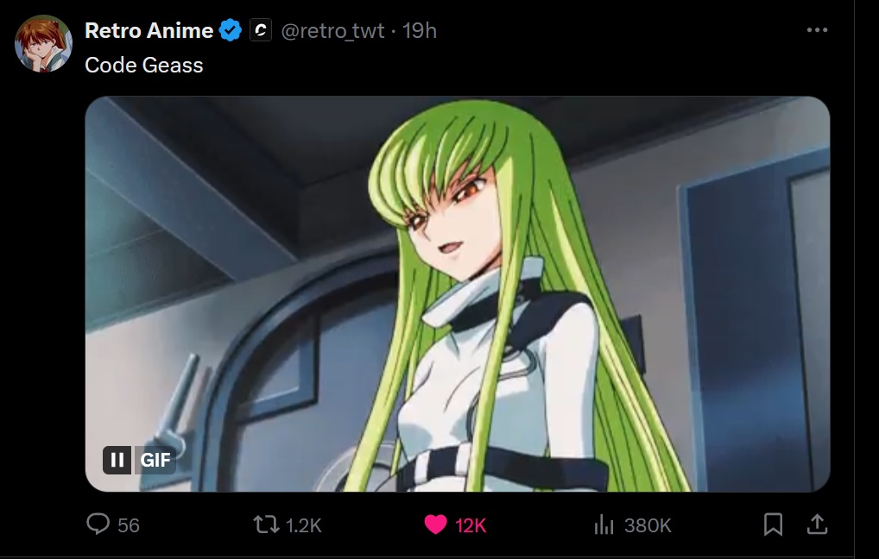This screenshot has width=879, height=559.
Task: Open the Retro Anime display name link
Action: click(x=149, y=30)
